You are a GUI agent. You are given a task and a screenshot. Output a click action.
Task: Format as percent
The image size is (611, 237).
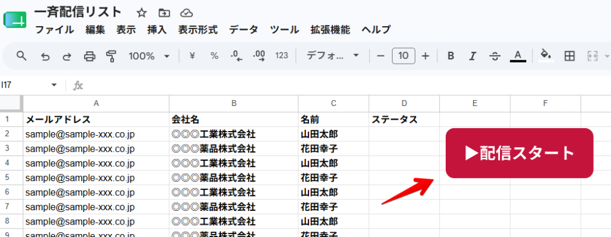click(214, 56)
